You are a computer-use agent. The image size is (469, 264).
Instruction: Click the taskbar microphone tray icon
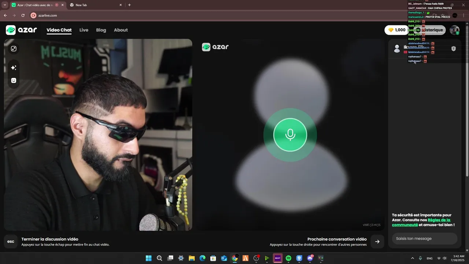pyautogui.click(x=420, y=258)
